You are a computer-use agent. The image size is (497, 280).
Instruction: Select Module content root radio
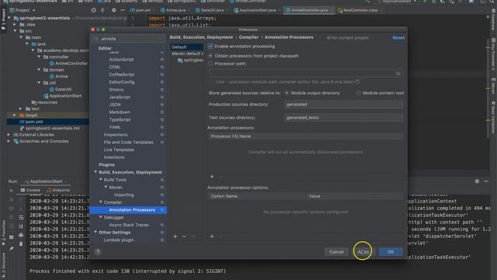(358, 93)
